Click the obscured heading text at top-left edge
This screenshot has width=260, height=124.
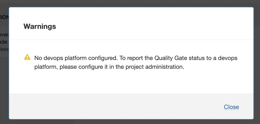5,17
